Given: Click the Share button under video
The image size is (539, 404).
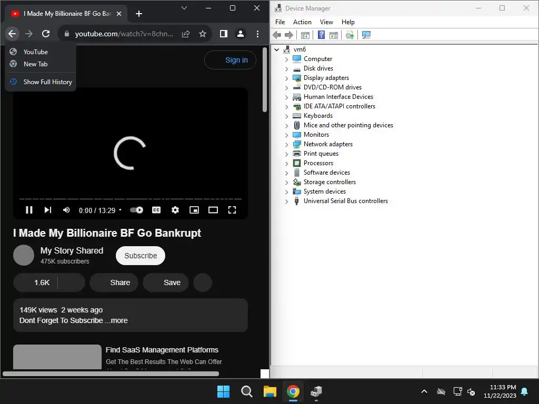Looking at the screenshot, I should point(114,282).
